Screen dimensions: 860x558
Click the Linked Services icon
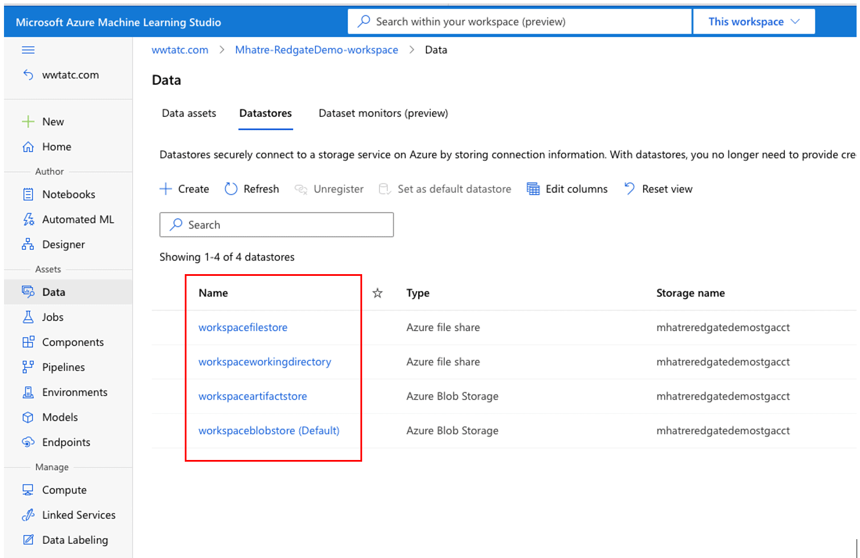pos(28,515)
